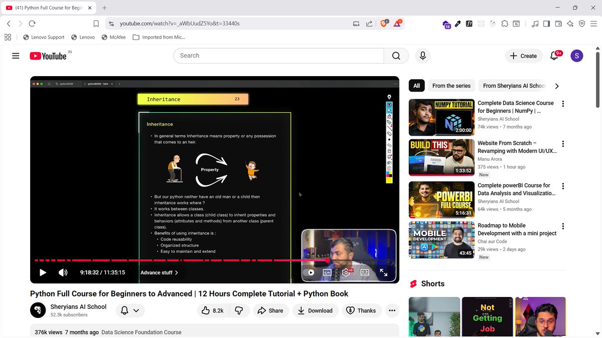This screenshot has width=602, height=338.
Task: Click in the YouTube search field
Action: pos(278,56)
